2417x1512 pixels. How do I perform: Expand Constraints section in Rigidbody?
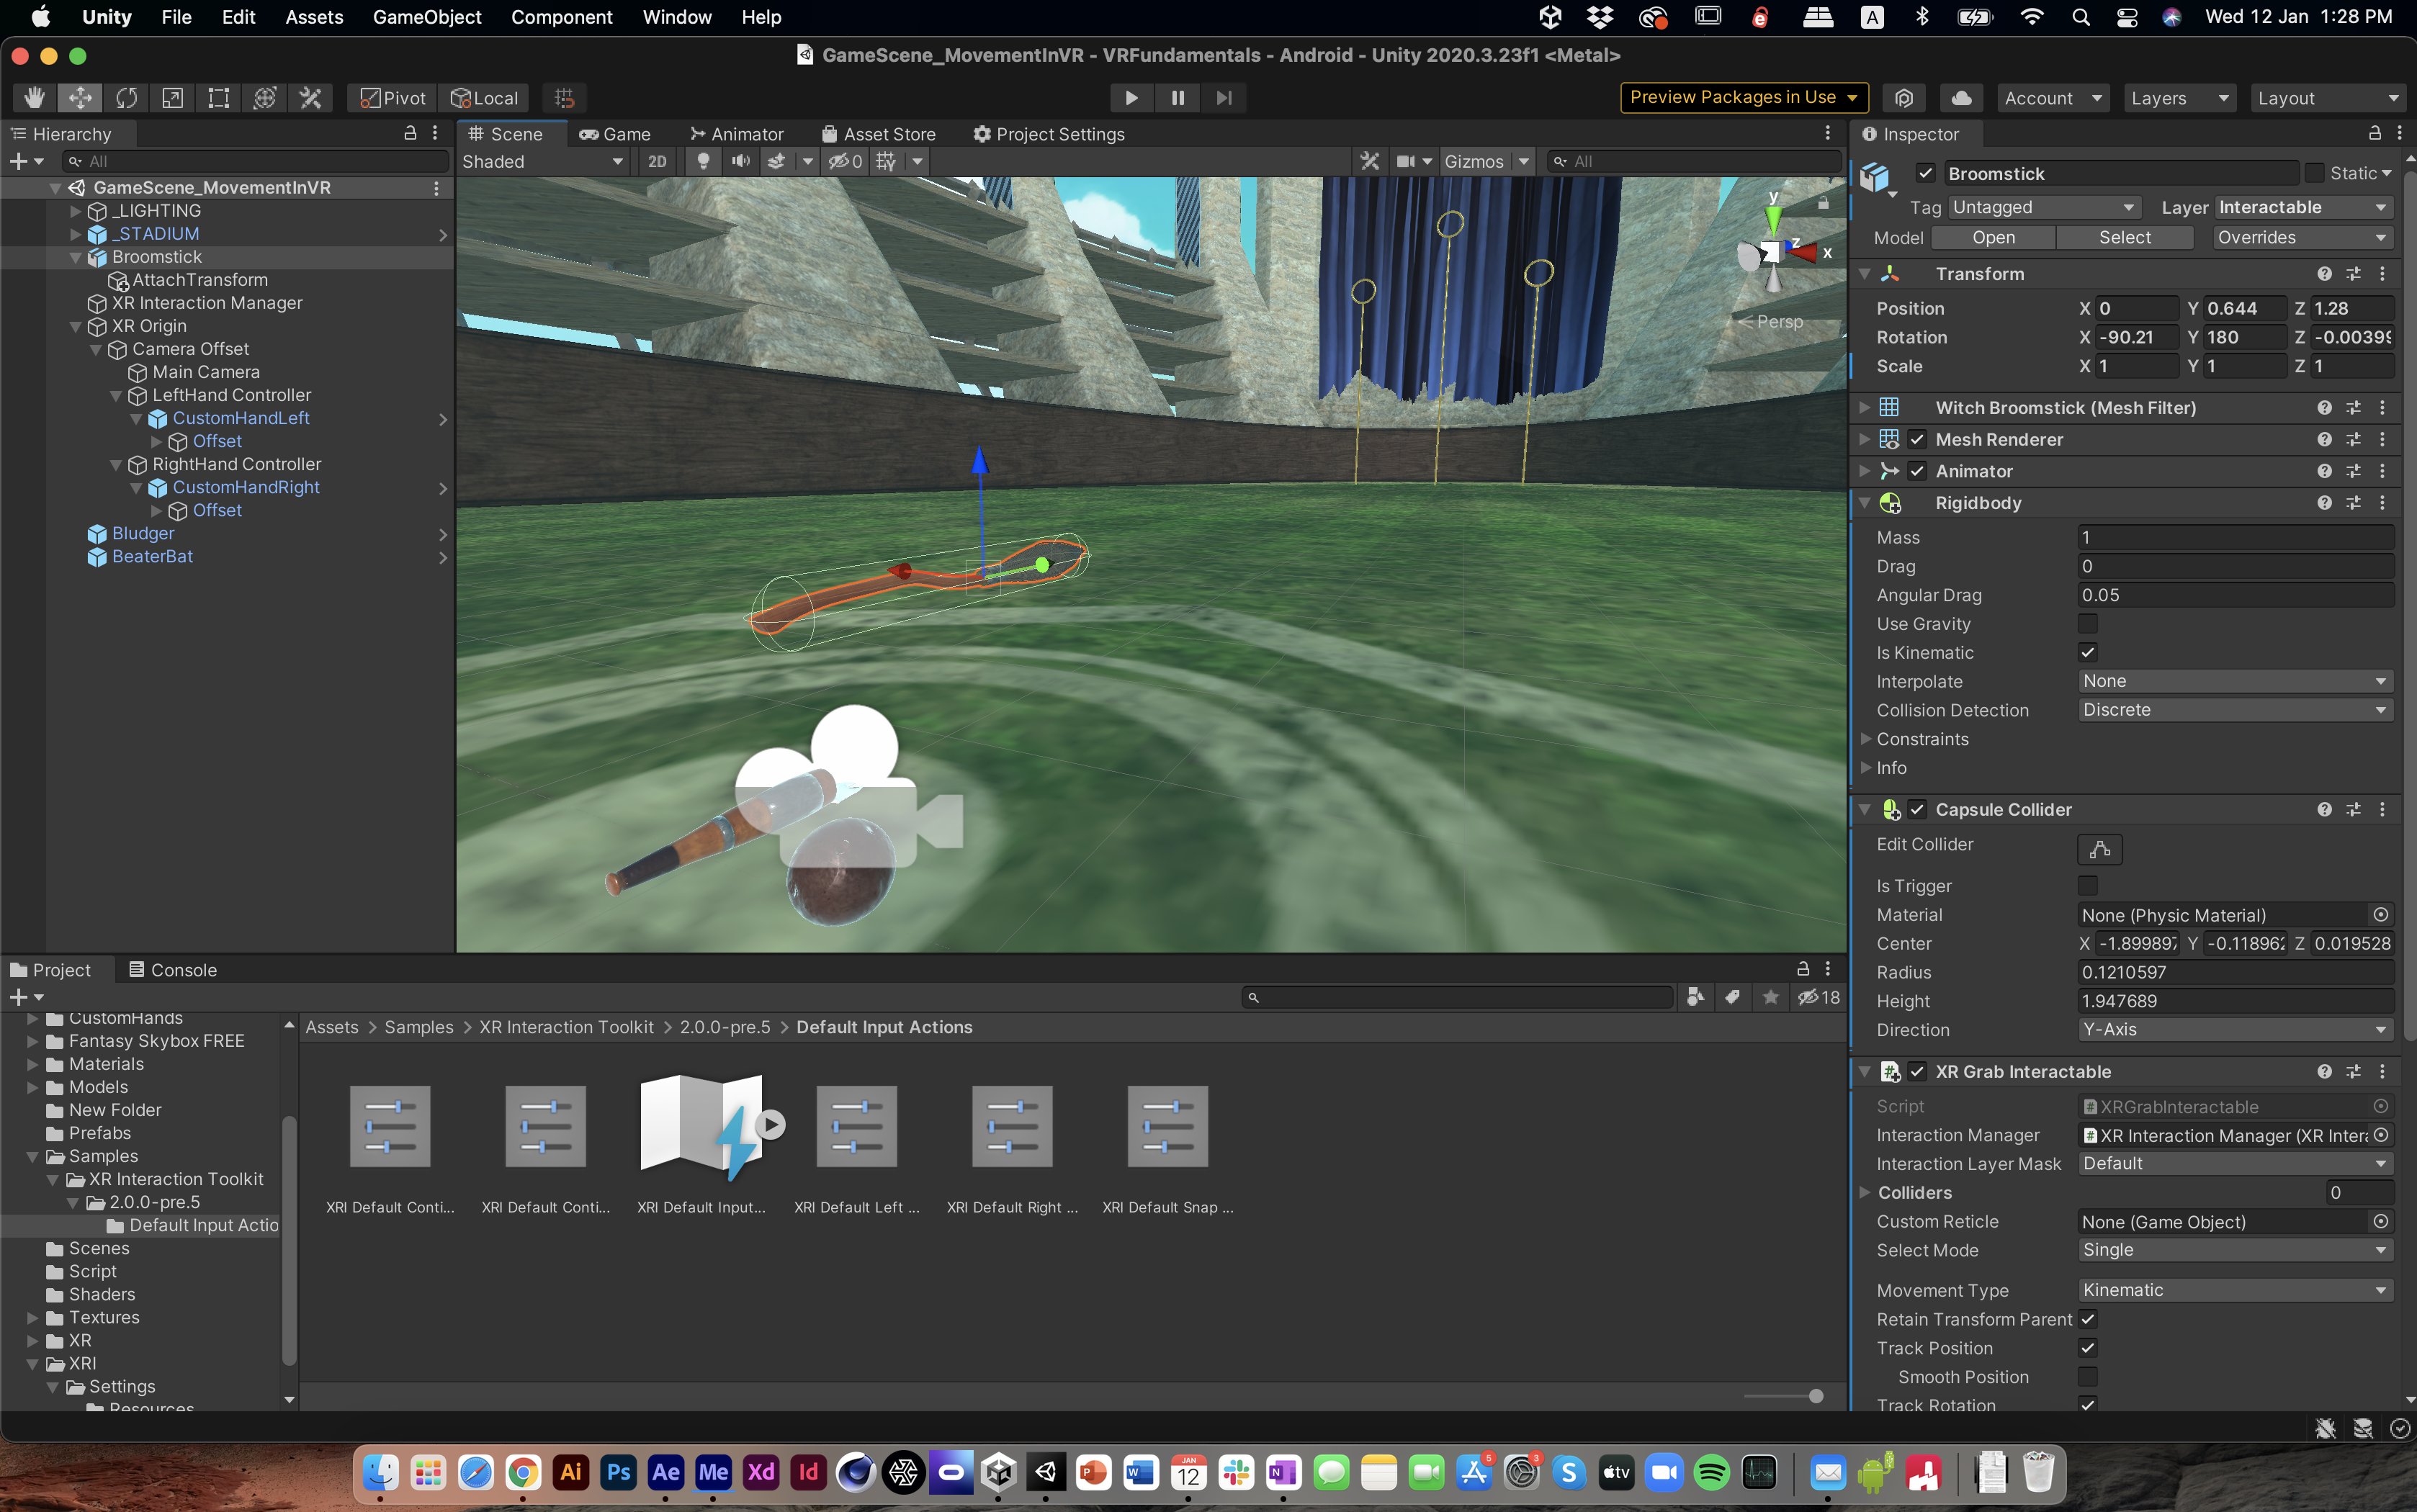point(1865,739)
